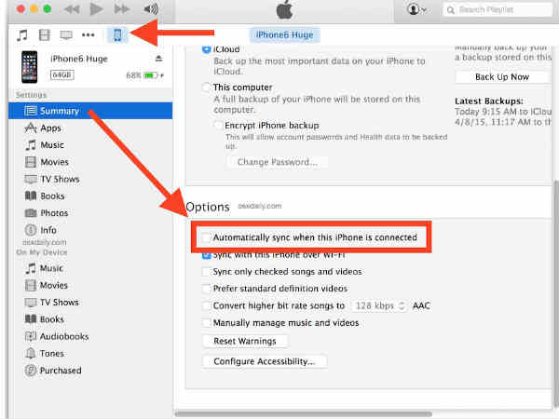Check Encrypt iPhone backup option
This screenshot has height=419, width=559.
(218, 125)
